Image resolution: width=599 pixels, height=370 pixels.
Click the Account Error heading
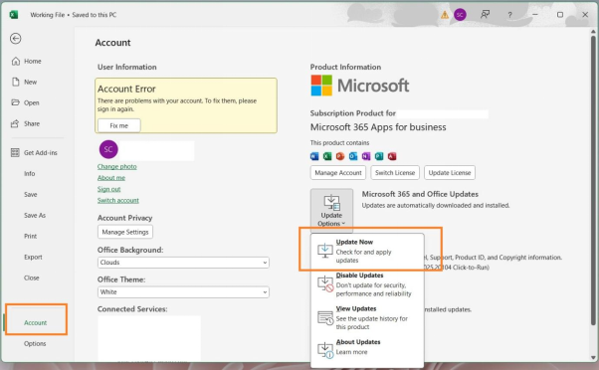(x=126, y=89)
